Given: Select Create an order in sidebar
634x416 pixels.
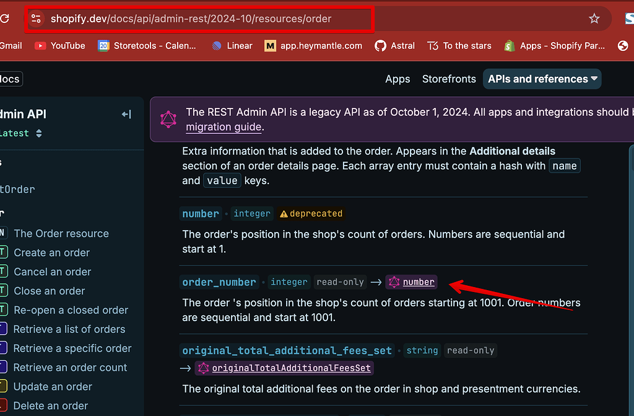Looking at the screenshot, I should coord(51,252).
